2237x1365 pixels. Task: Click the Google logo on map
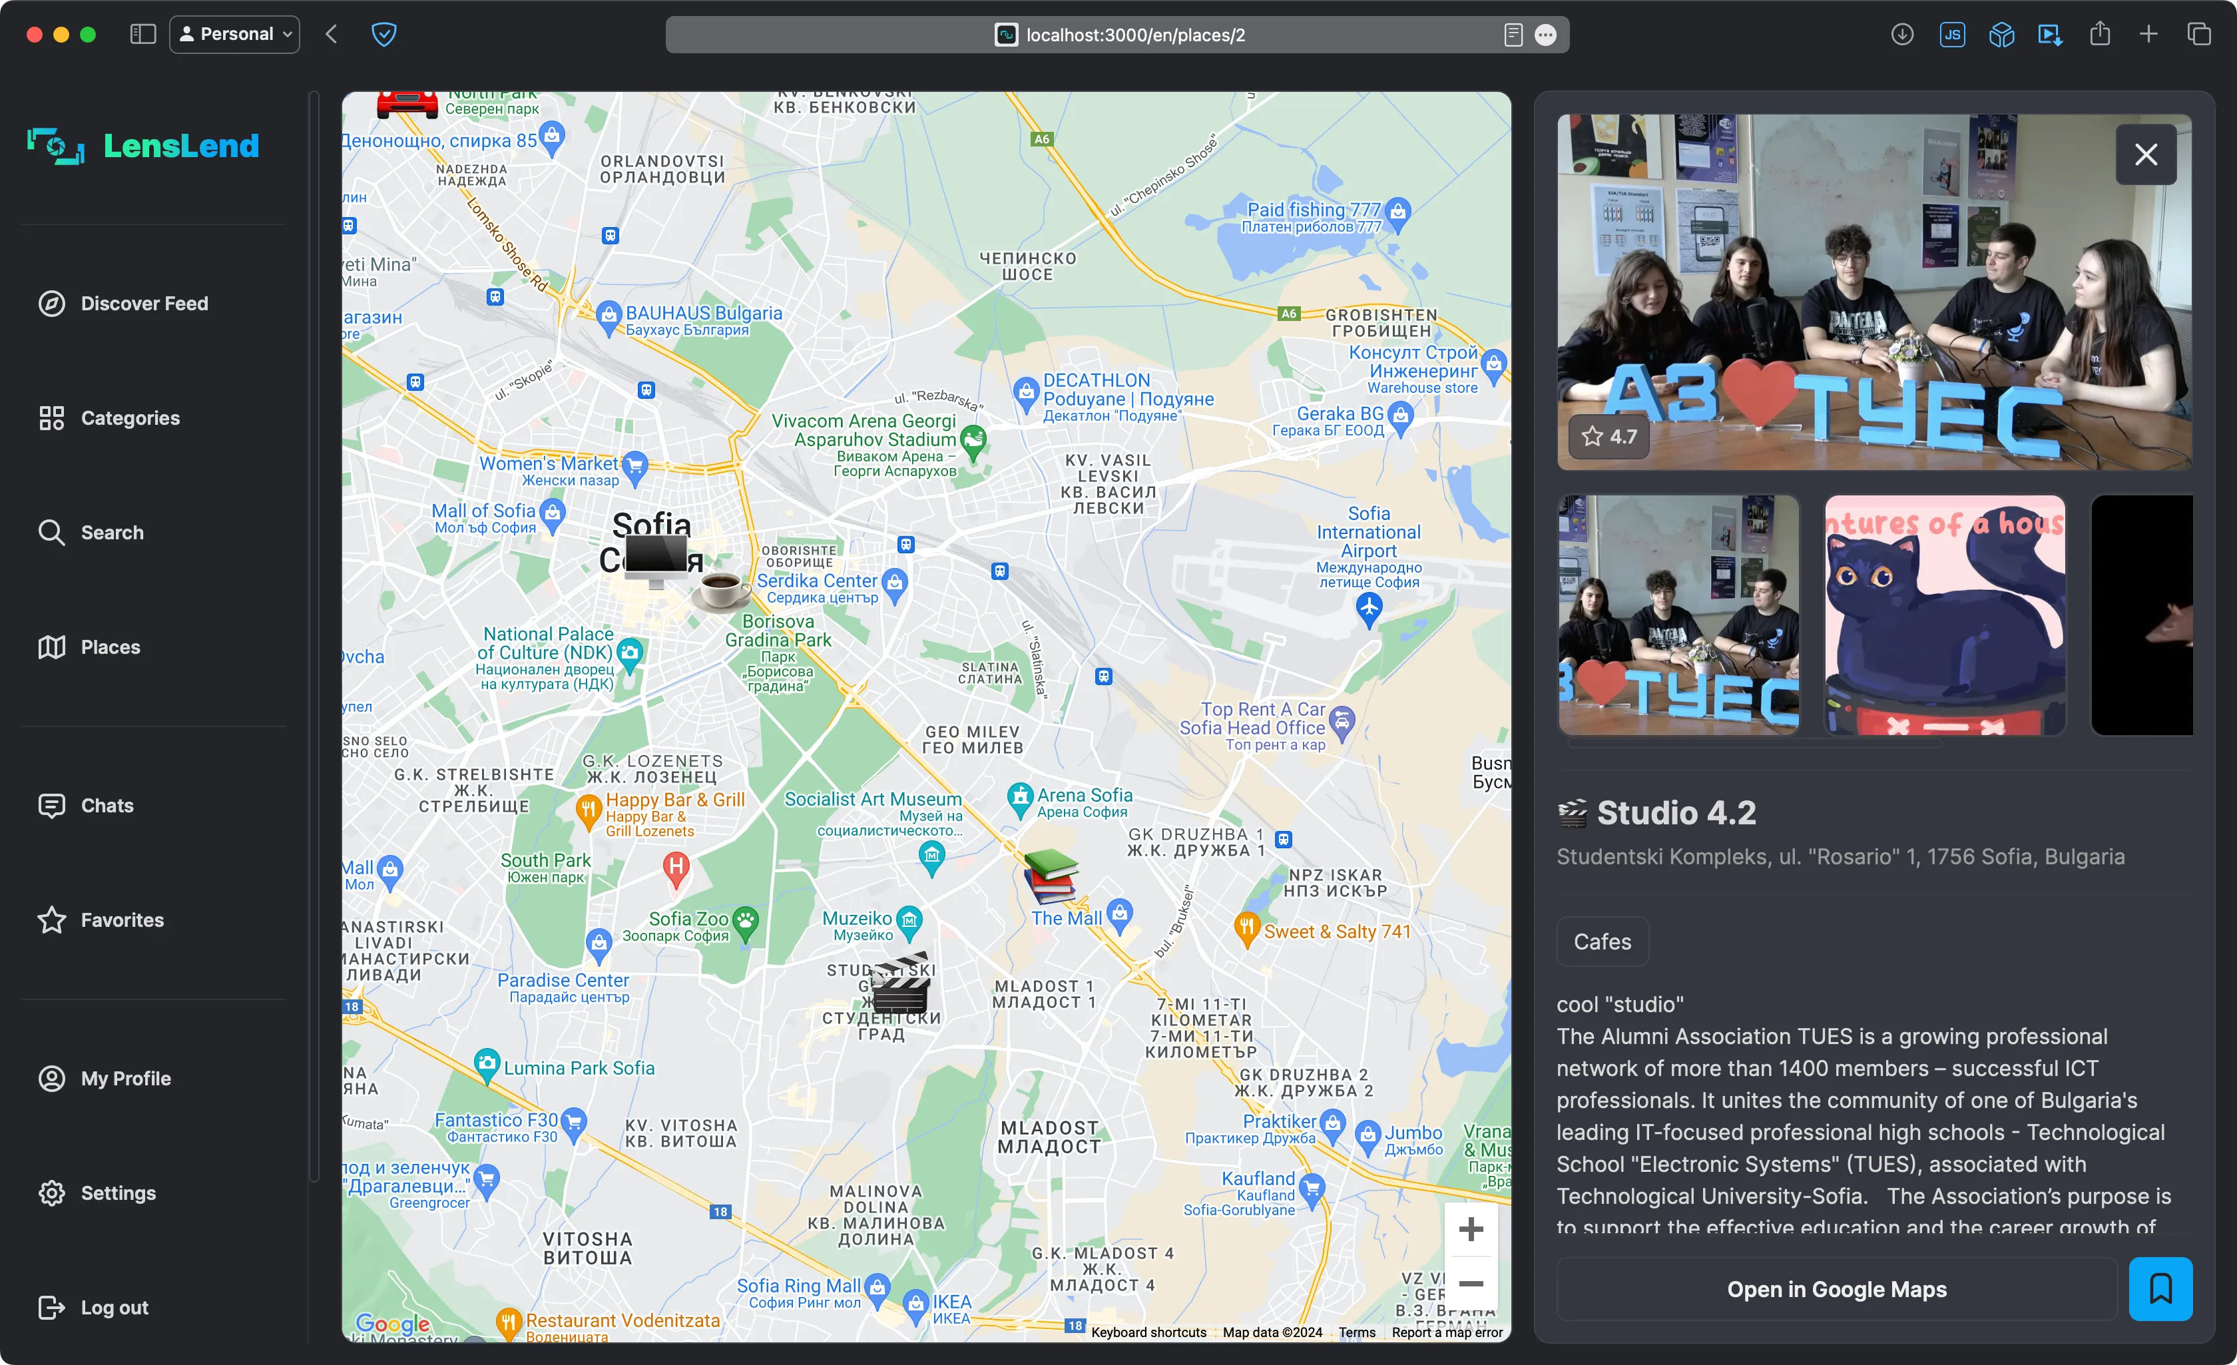point(392,1323)
